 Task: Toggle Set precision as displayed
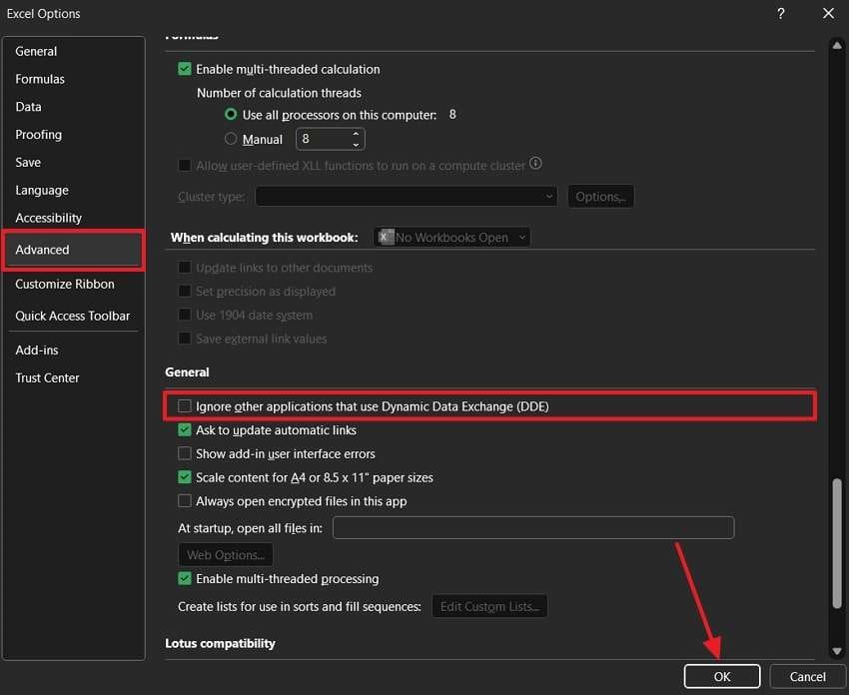(x=184, y=292)
